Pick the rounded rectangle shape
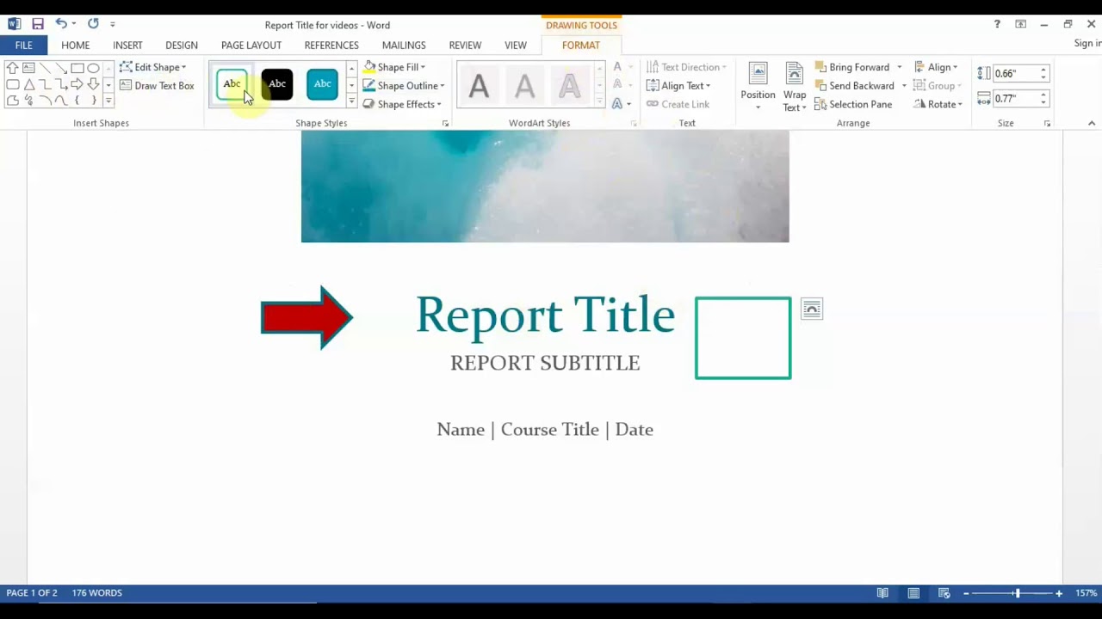The image size is (1102, 619). (x=13, y=84)
